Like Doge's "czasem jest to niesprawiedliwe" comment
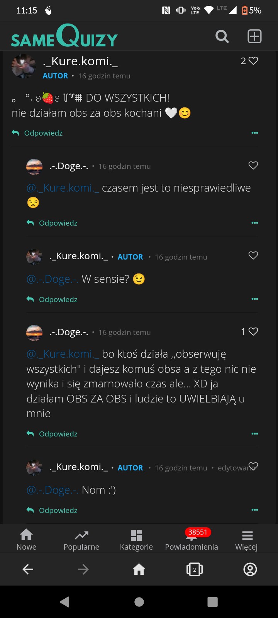Screen dimensions: 278x618 (253, 165)
